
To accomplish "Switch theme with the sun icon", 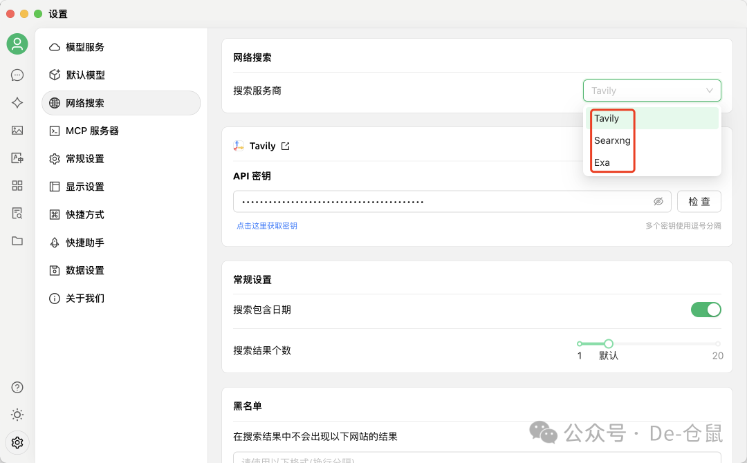I will [x=17, y=415].
